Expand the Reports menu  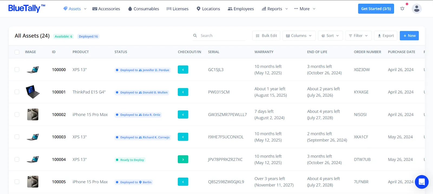275,9
